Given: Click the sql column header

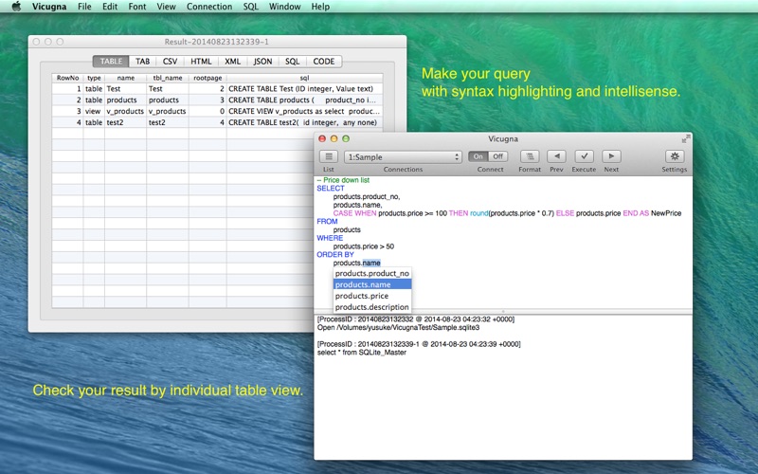Looking at the screenshot, I should tap(304, 78).
